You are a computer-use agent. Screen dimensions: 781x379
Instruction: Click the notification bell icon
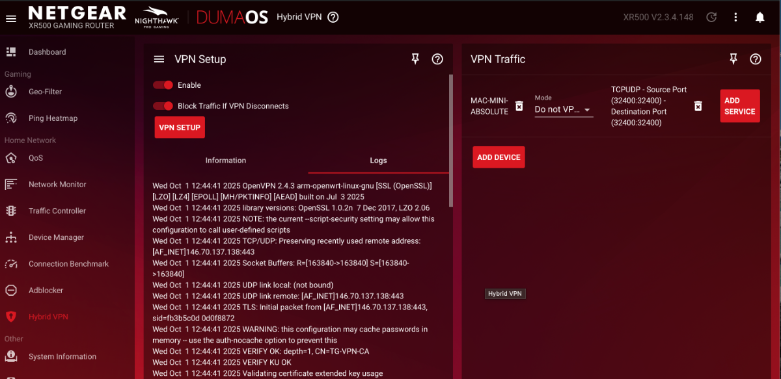[x=760, y=18]
